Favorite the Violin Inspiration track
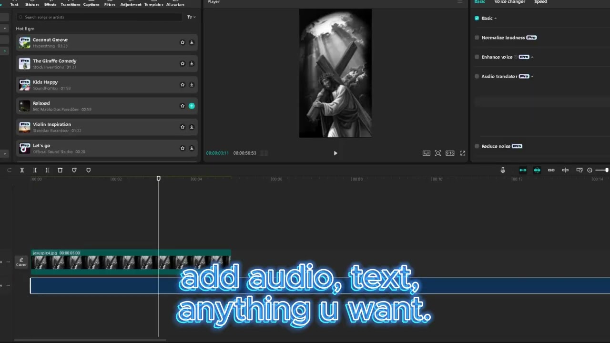This screenshot has height=343, width=610. [182, 127]
